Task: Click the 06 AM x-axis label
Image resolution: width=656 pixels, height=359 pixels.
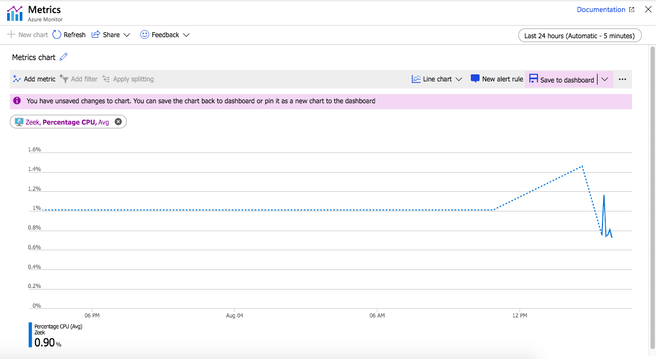Action: [377, 316]
